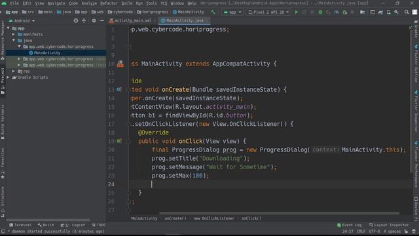
Task: Open the Terminal tool window
Action: [x=20, y=225]
